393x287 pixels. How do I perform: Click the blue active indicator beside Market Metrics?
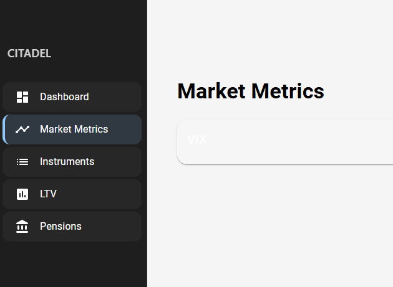tap(4, 129)
